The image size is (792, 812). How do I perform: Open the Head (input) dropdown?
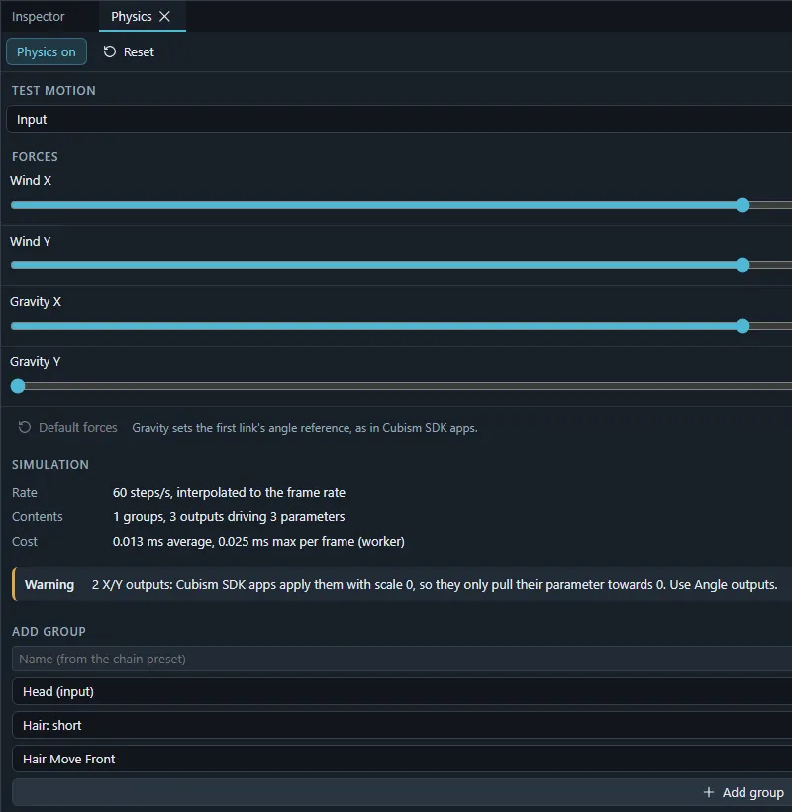coord(402,692)
